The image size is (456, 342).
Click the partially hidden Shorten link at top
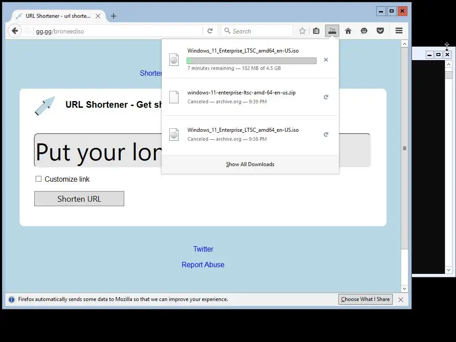point(151,73)
